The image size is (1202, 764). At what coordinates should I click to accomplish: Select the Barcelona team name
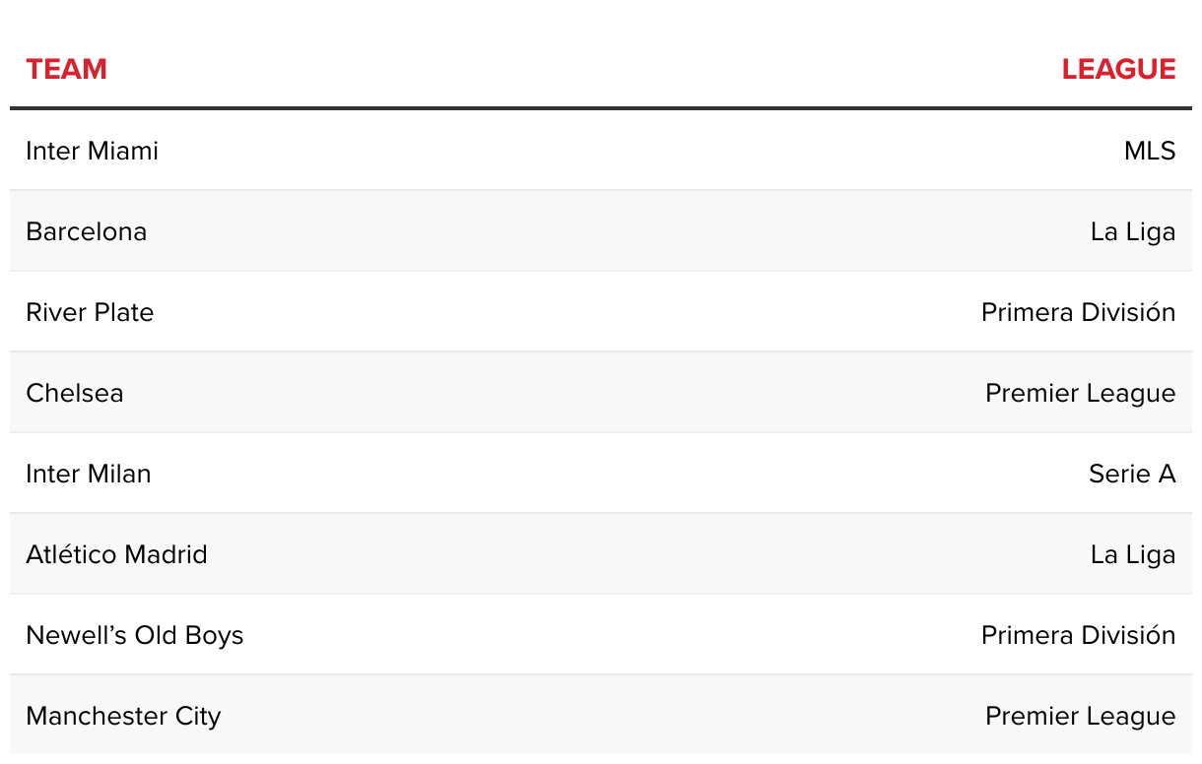click(x=86, y=231)
